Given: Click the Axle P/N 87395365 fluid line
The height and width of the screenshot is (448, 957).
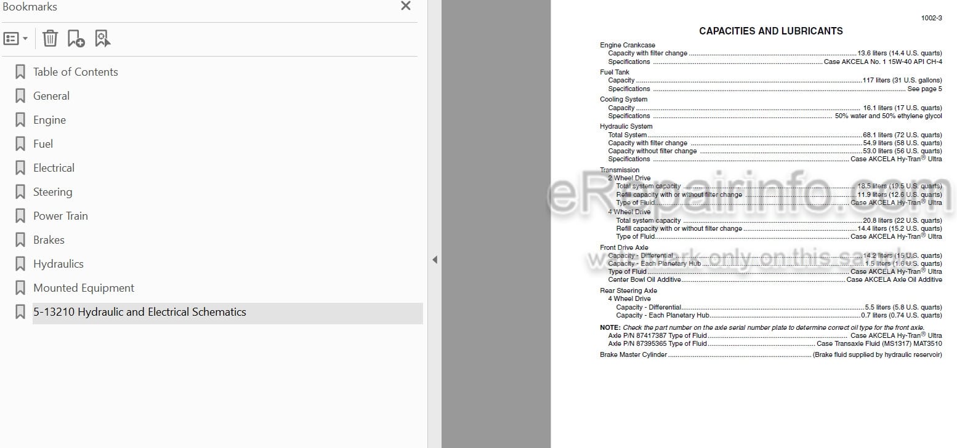Looking at the screenshot, I should (x=775, y=343).
